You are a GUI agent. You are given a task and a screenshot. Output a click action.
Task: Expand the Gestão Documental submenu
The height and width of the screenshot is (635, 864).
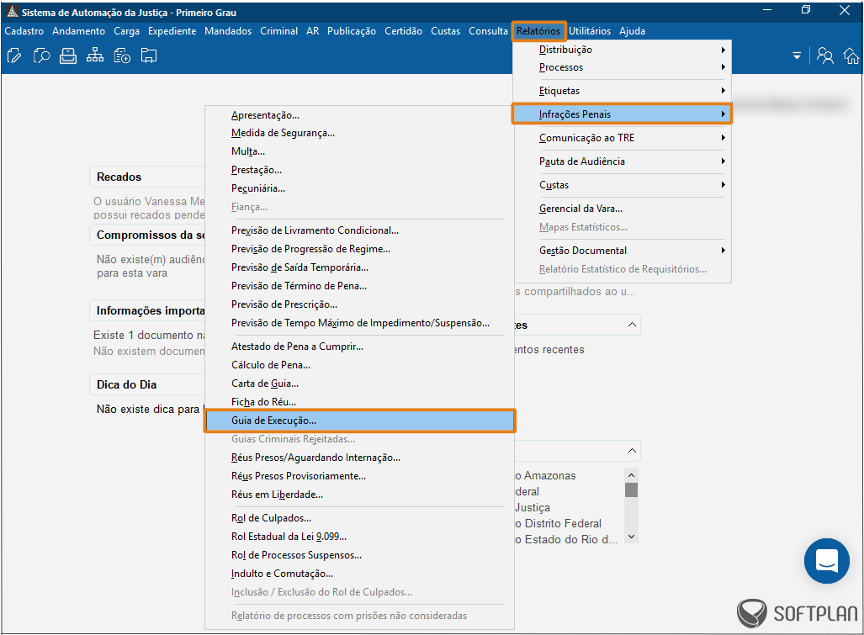622,251
